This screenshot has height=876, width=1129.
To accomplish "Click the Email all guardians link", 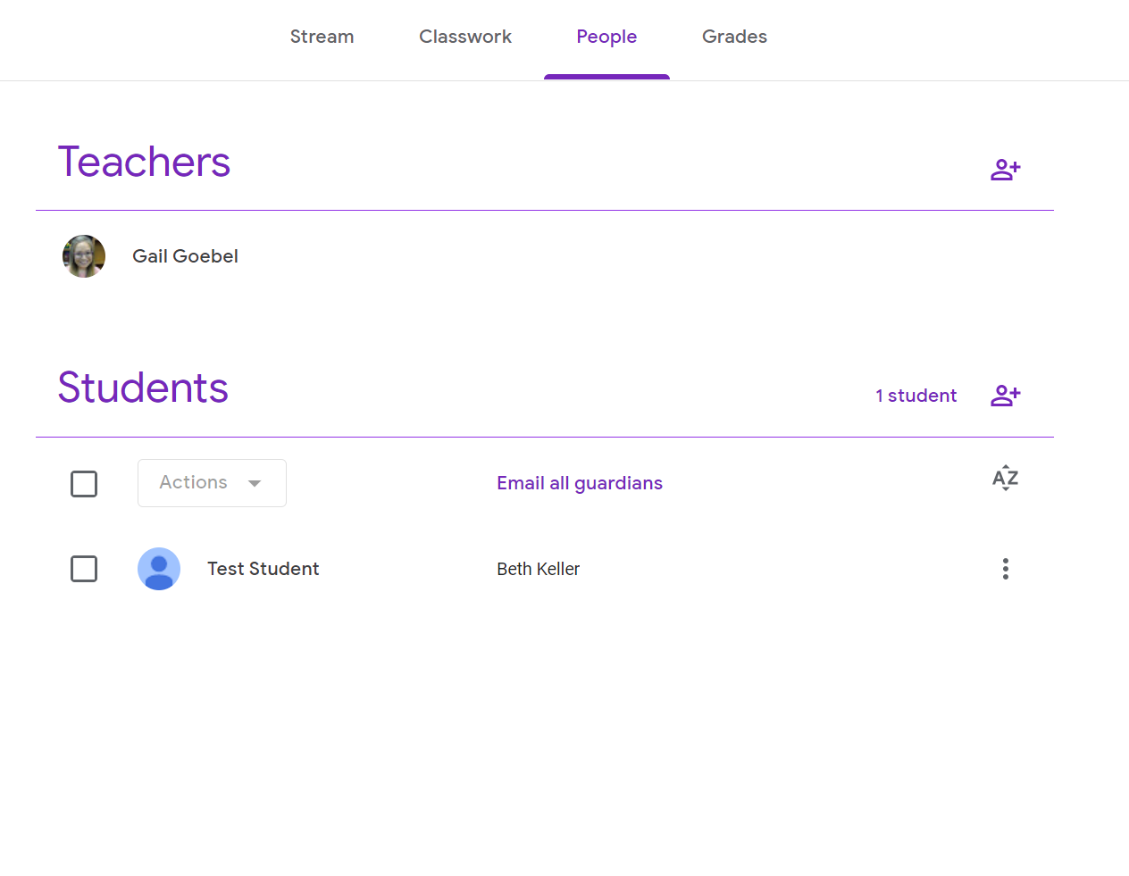I will [x=580, y=483].
